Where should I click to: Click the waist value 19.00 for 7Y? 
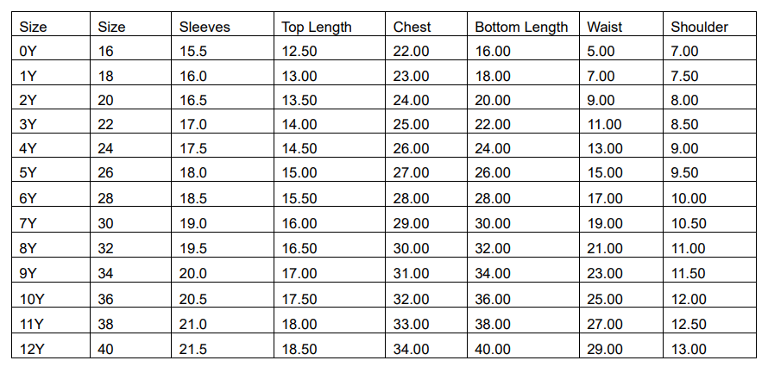604,225
